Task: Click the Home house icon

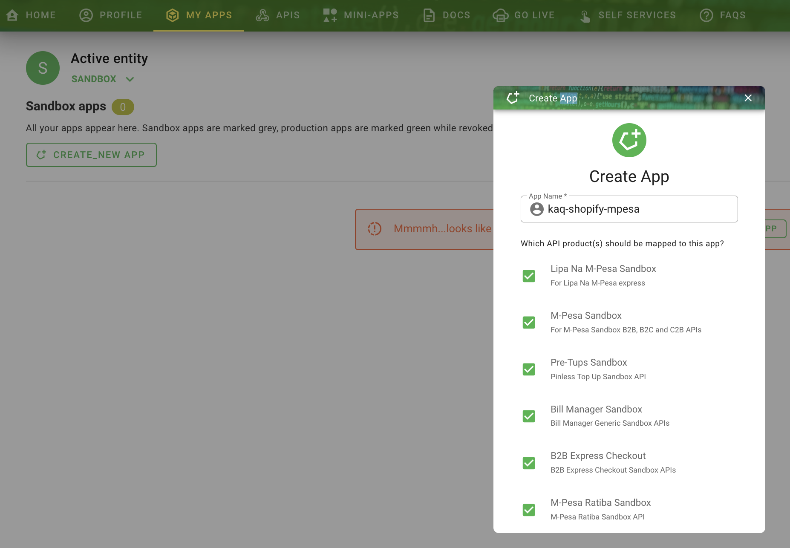Action: point(12,15)
